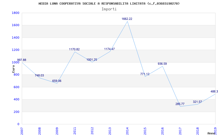Viewport: 218px width, 136px height.
Task: Click the Importi subtitle
Action: point(109,9)
